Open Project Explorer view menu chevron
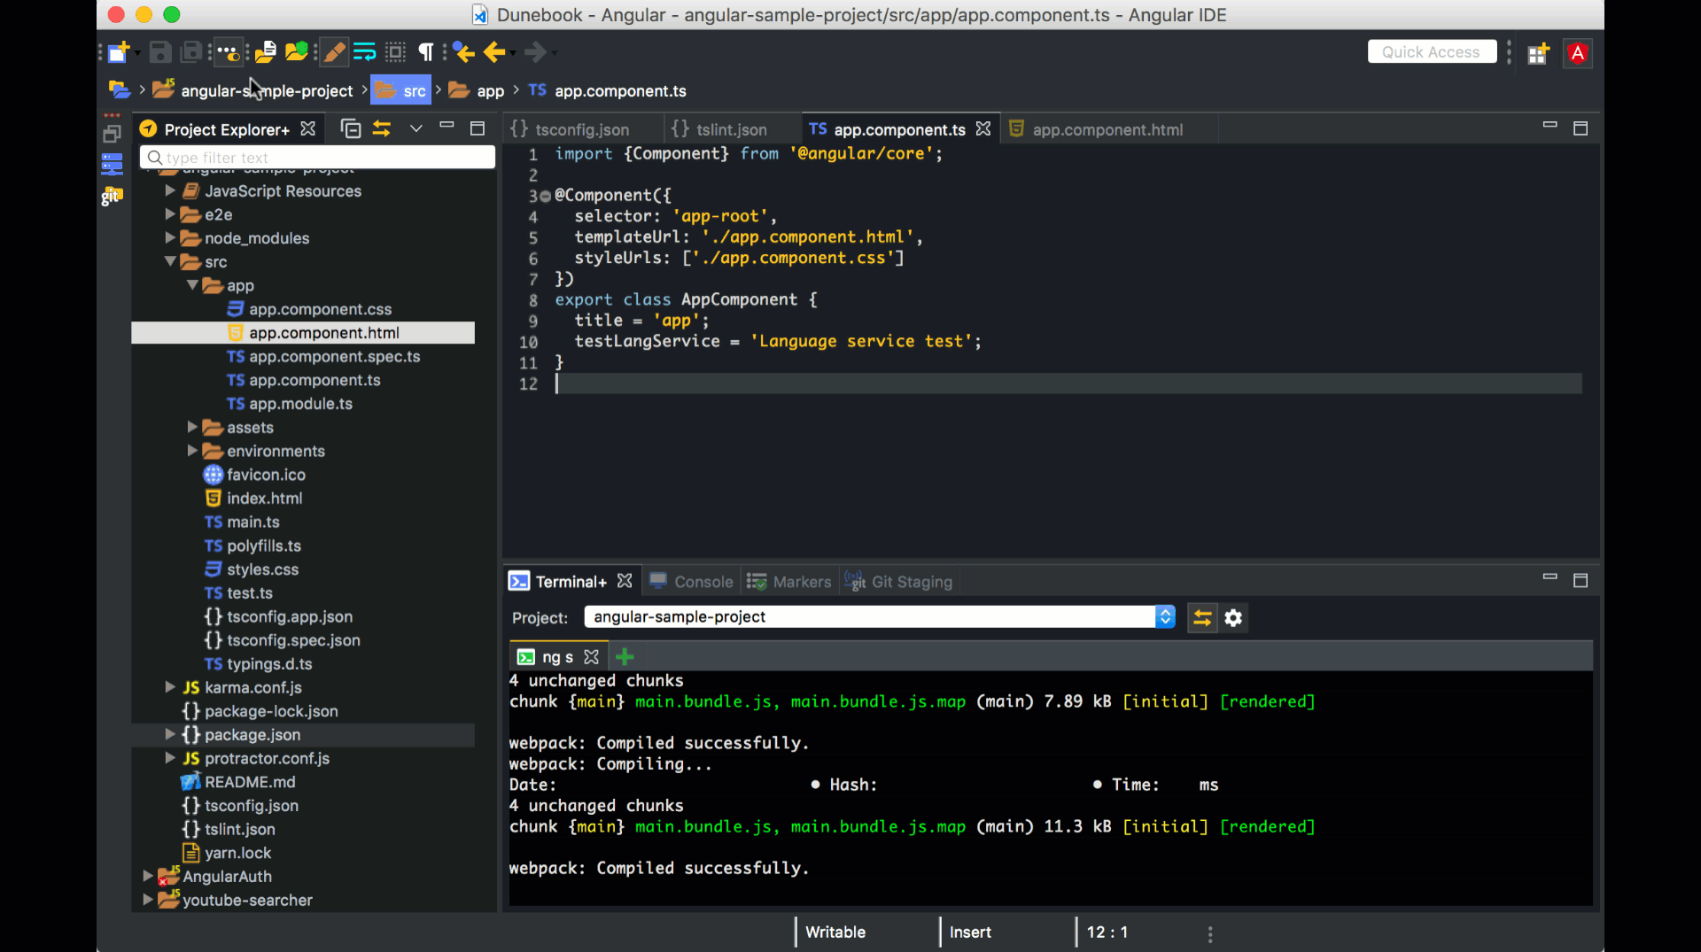Screen dimensions: 1701x952 click(416, 128)
